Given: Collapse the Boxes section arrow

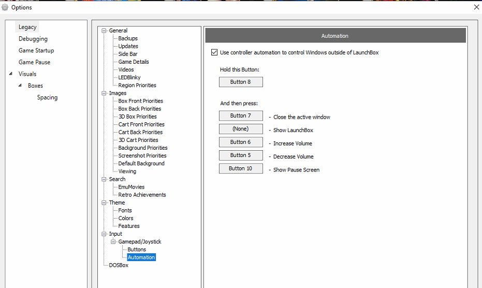Looking at the screenshot, I should 20,85.
